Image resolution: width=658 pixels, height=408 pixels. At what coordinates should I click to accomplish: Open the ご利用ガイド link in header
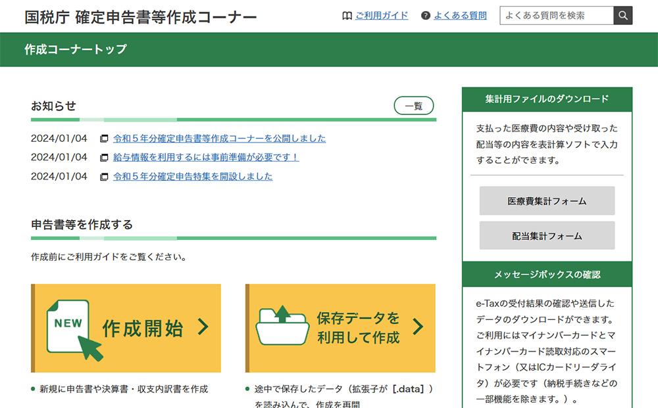[382, 16]
